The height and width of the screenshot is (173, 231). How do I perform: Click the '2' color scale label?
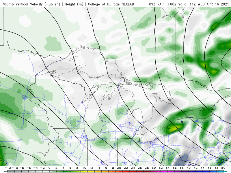pos(56,168)
